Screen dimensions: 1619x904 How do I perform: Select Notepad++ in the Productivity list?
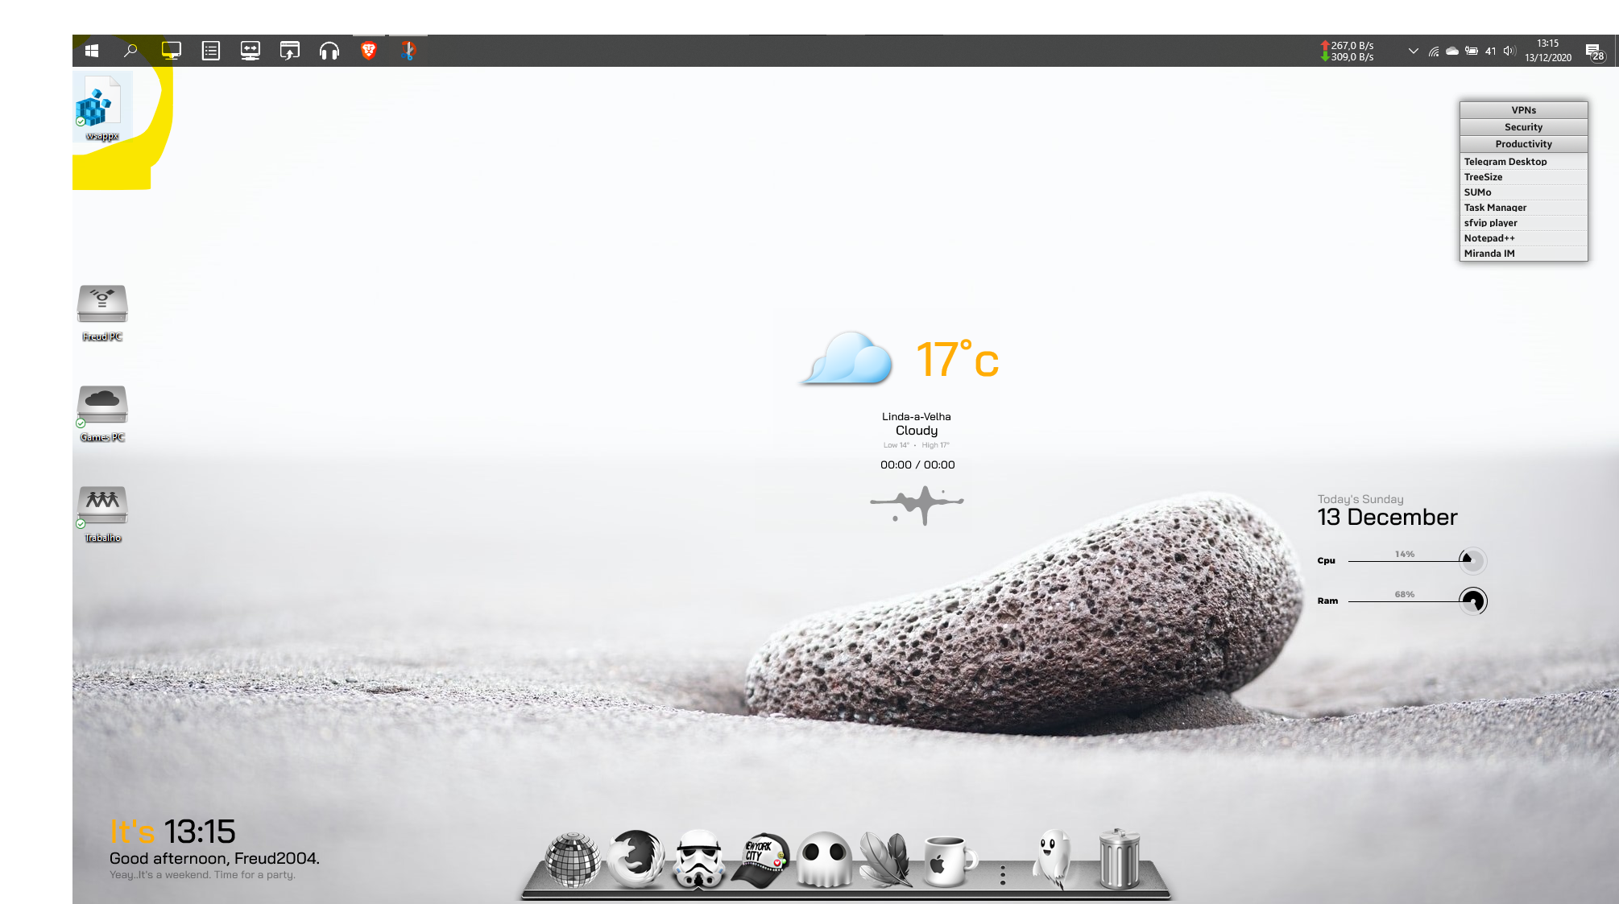click(1489, 238)
